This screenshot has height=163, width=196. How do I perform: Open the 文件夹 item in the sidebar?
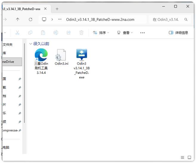(x=7, y=45)
